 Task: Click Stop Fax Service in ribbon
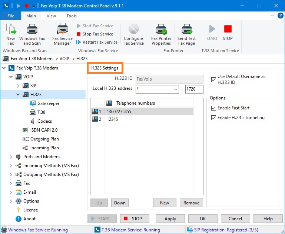pyautogui.click(x=95, y=34)
